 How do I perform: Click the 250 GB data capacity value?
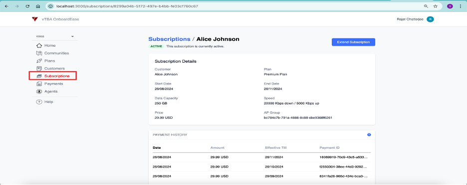(x=161, y=103)
